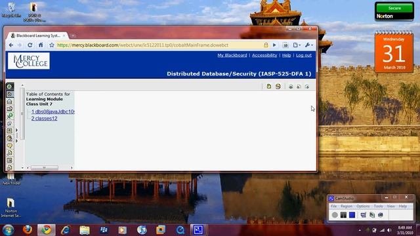Bookmark the page with the star icon
This screenshot has height=236, width=420.
[x=52, y=45]
